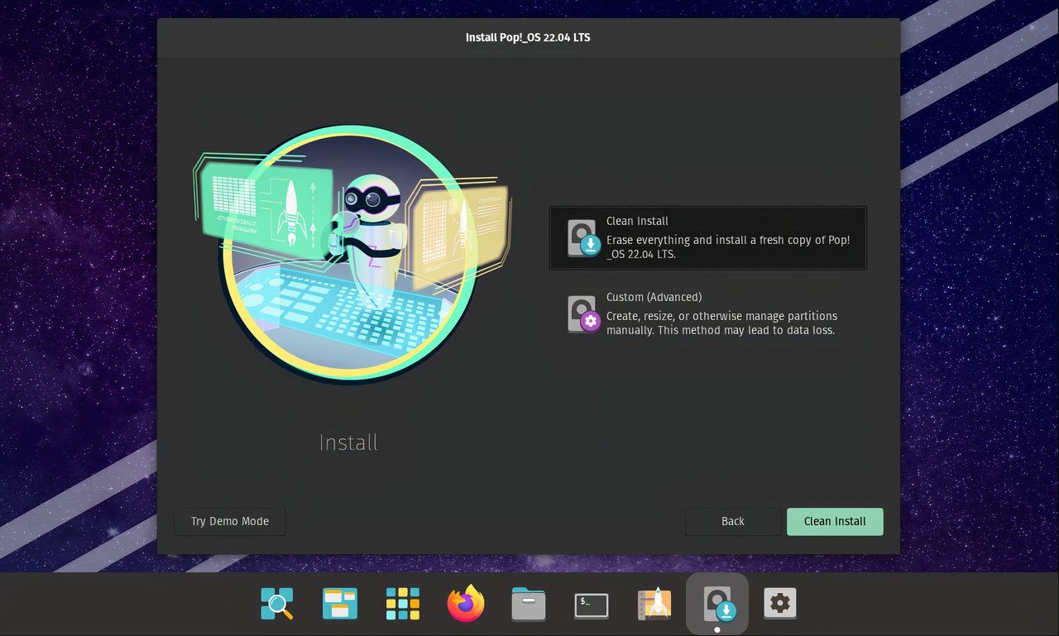
Task: Enter demo mode with Try Demo Mode
Action: pyautogui.click(x=229, y=521)
